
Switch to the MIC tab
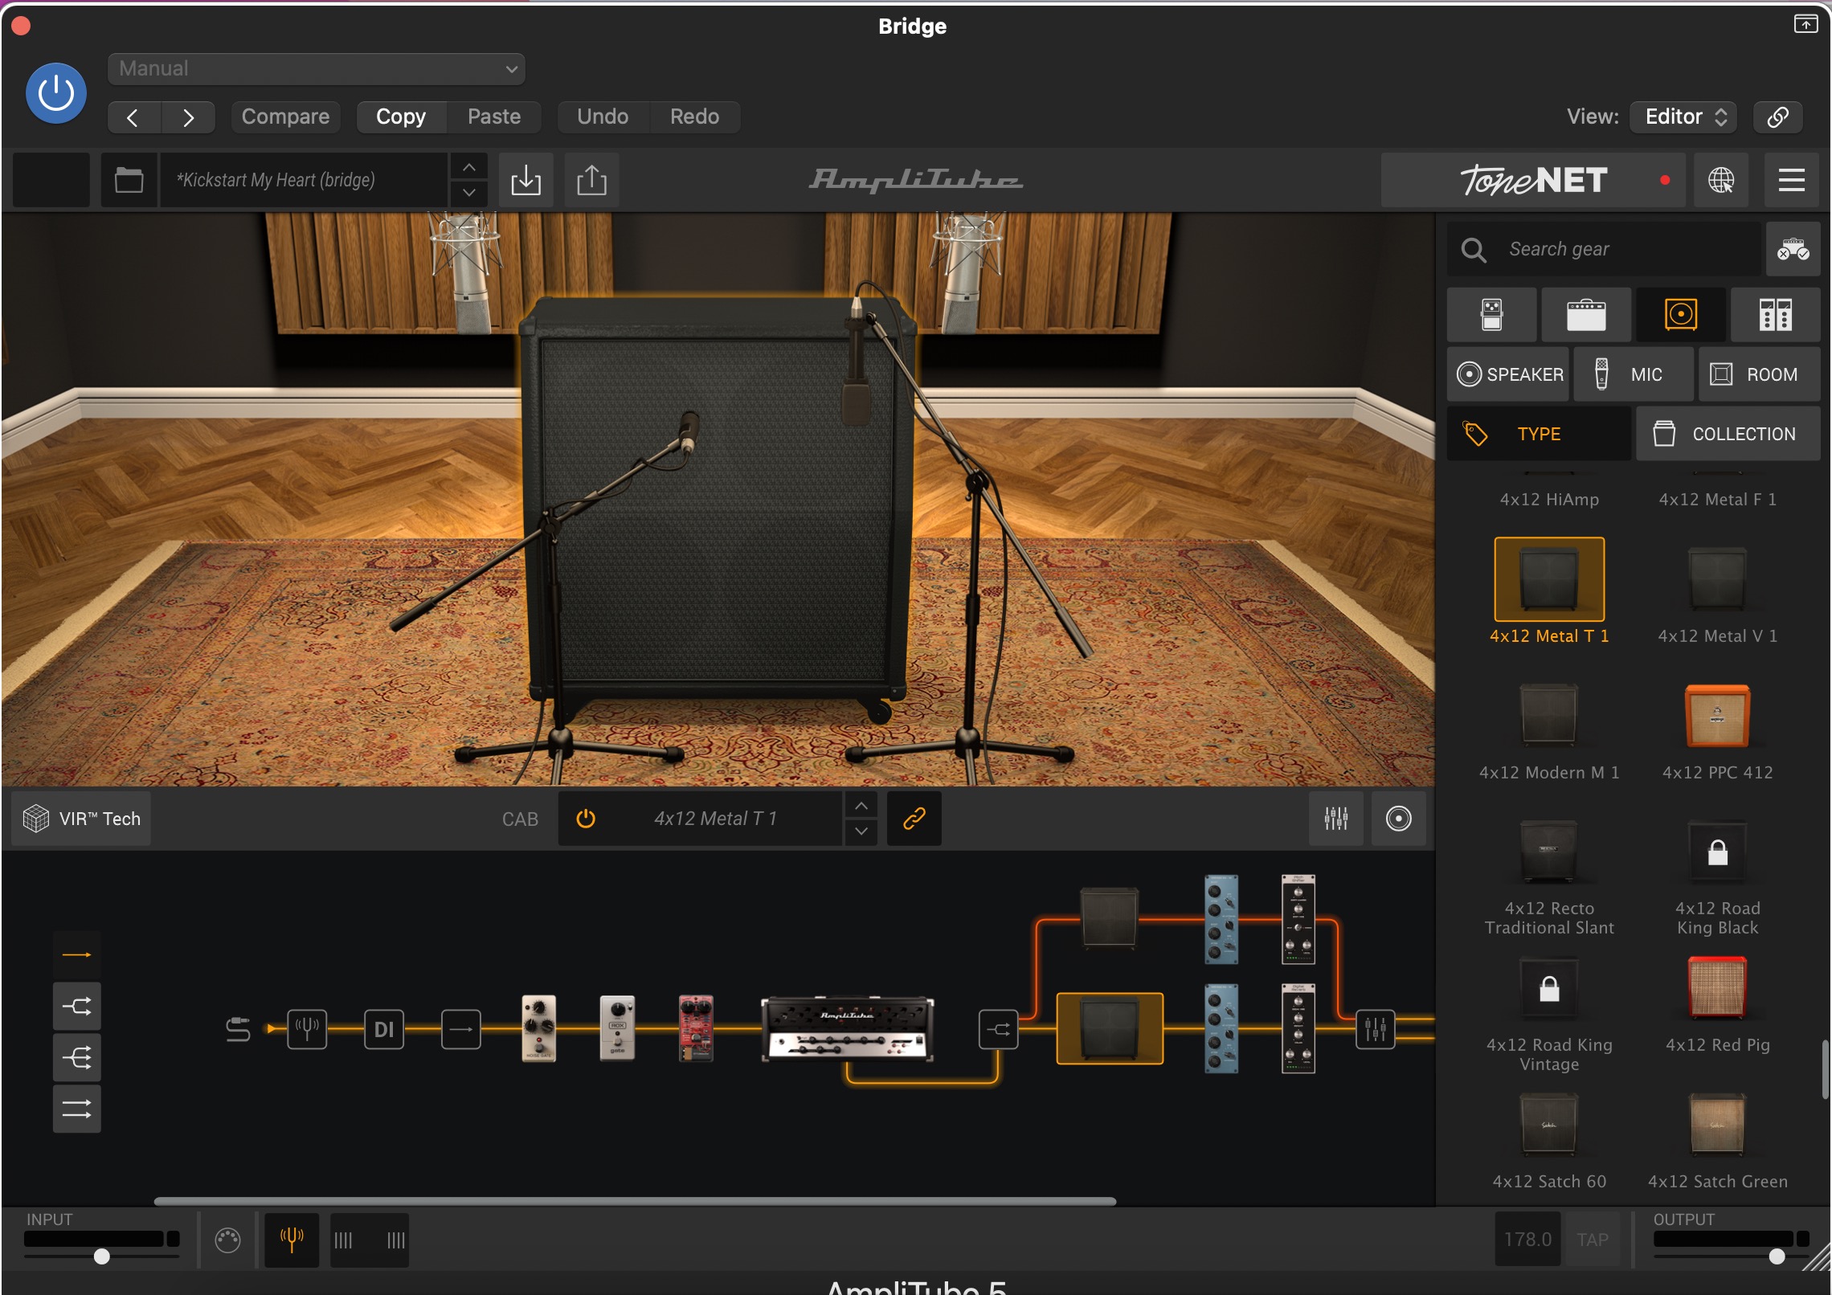[x=1634, y=374]
